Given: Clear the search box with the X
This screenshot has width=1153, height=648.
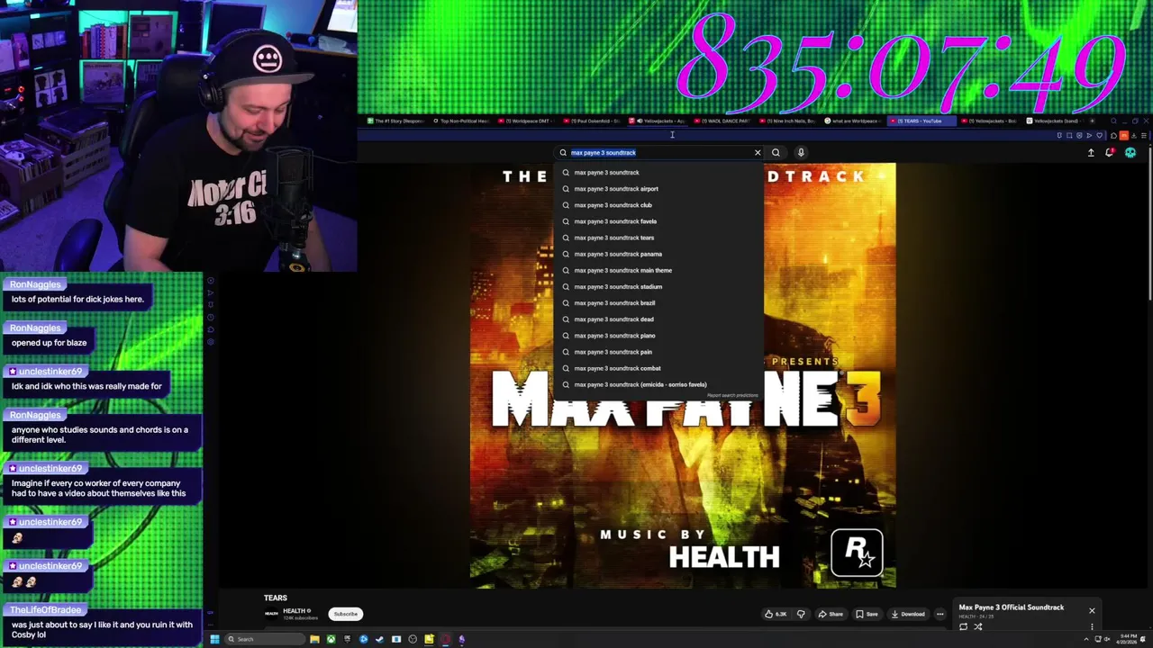Looking at the screenshot, I should click(758, 152).
